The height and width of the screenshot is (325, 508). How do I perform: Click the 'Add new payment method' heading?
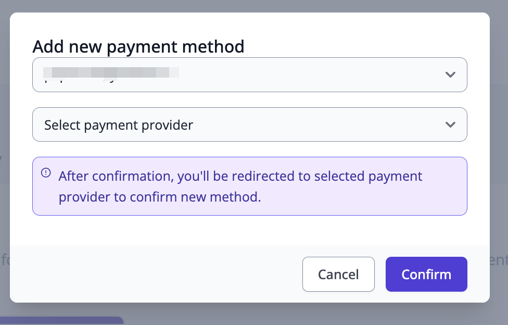click(138, 46)
